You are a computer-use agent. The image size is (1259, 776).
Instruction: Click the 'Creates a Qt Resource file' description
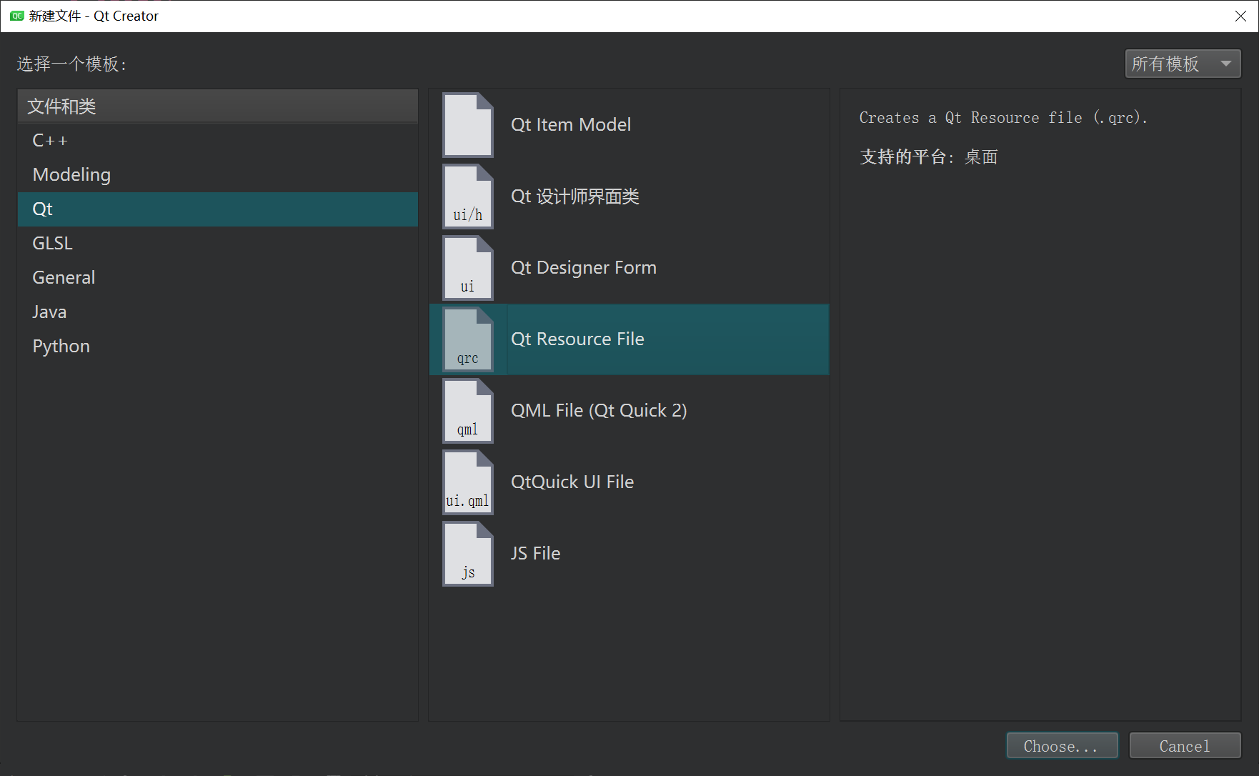(x=1003, y=118)
